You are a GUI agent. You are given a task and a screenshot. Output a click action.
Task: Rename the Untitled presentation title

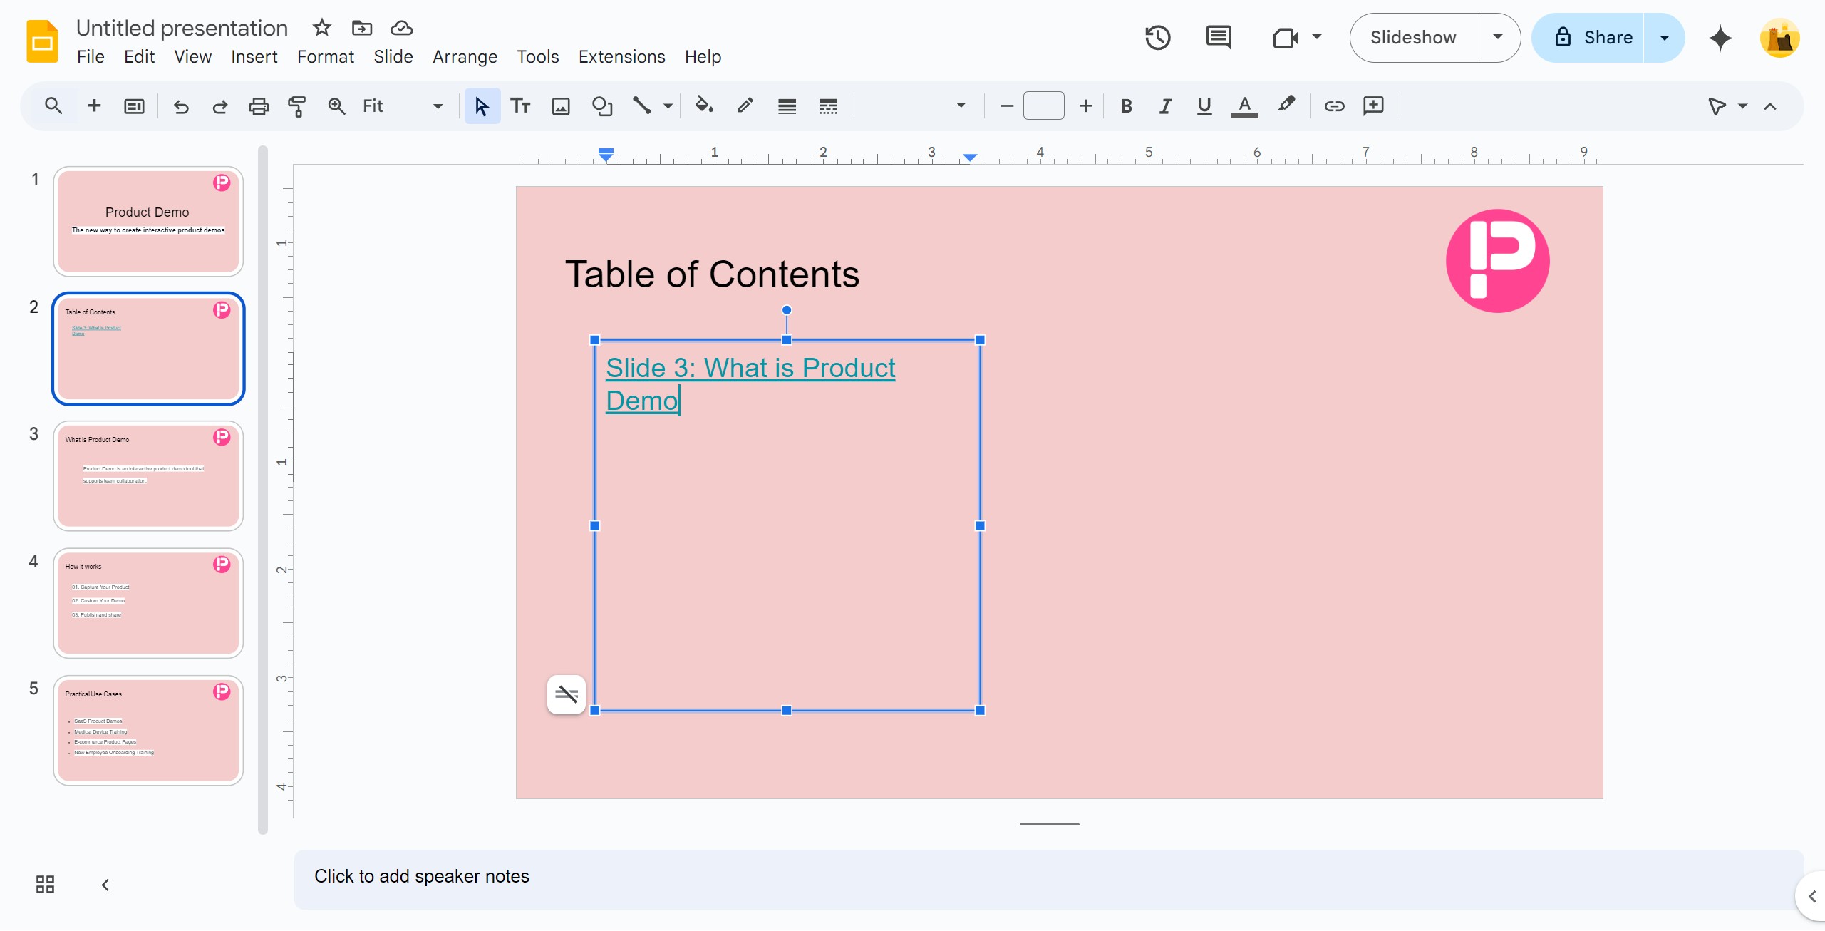point(182,28)
